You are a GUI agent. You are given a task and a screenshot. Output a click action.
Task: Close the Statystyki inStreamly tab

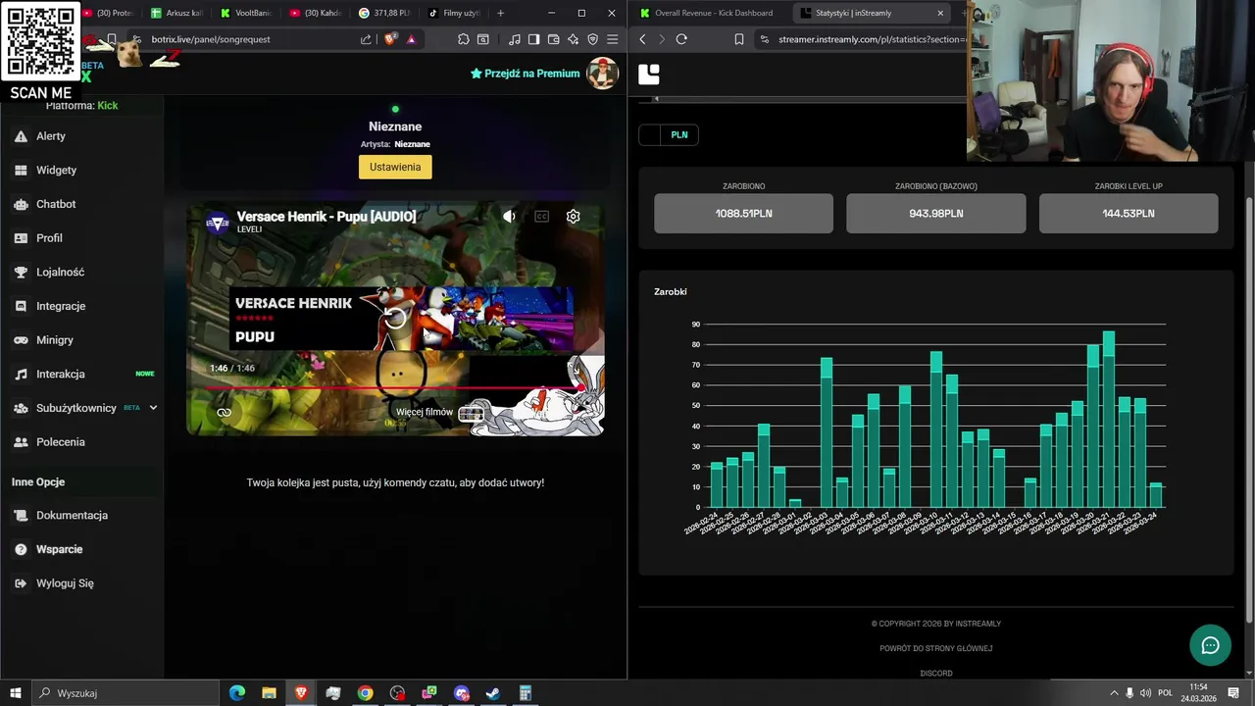click(x=940, y=13)
